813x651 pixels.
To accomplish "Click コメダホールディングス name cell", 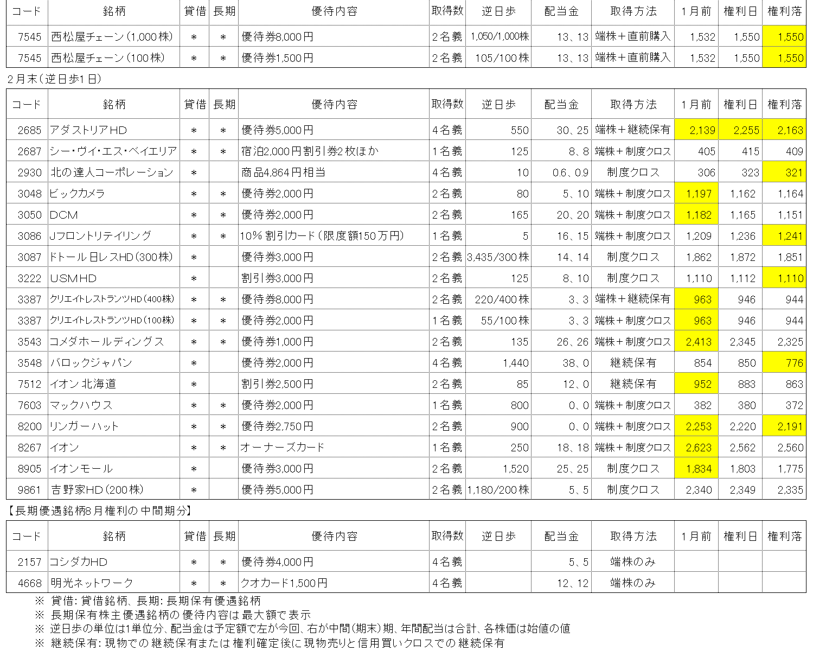I will tap(114, 342).
